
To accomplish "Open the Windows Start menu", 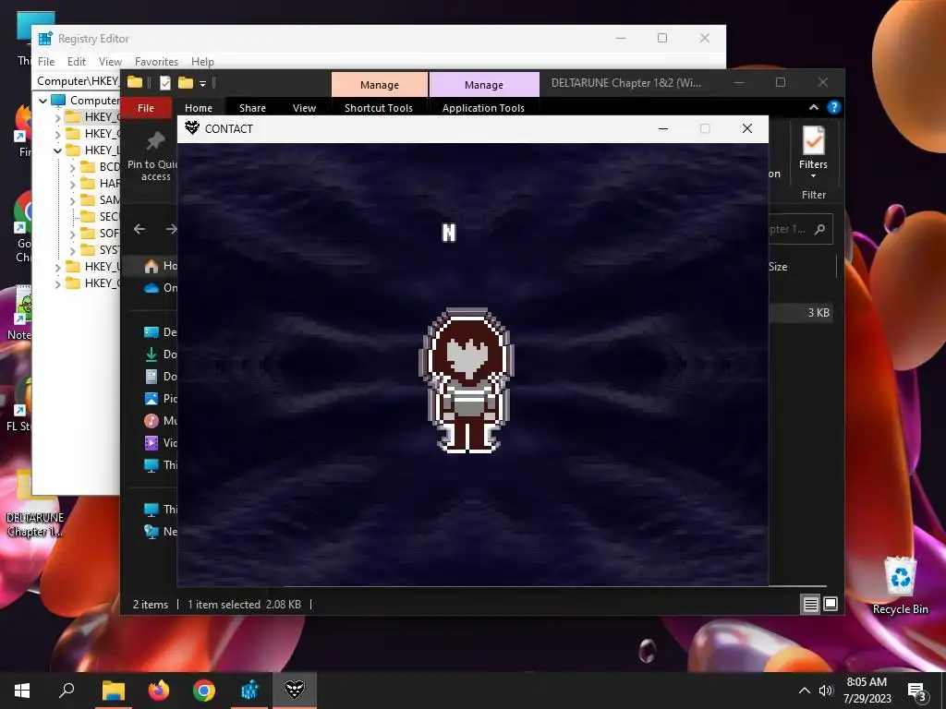I will click(x=22, y=690).
